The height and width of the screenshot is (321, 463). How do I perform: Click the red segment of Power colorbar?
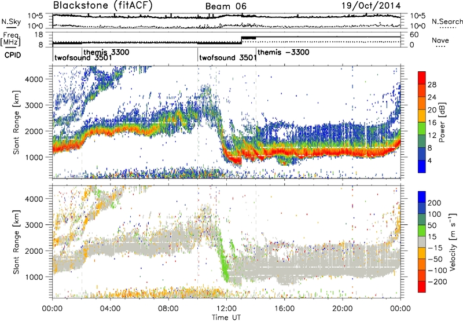(x=422, y=78)
